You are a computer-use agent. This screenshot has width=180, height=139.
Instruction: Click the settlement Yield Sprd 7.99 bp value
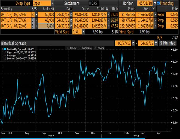(98, 32)
